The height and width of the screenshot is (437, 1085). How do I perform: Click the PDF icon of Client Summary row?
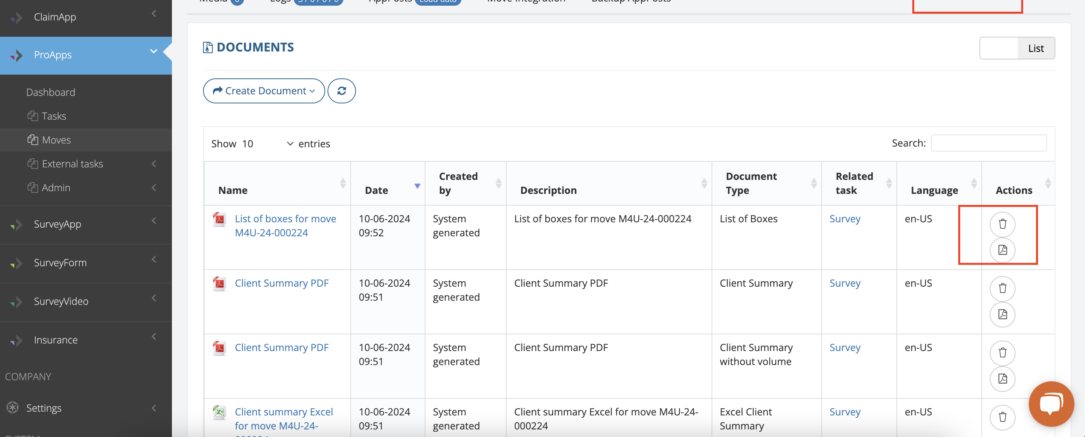pyautogui.click(x=219, y=284)
